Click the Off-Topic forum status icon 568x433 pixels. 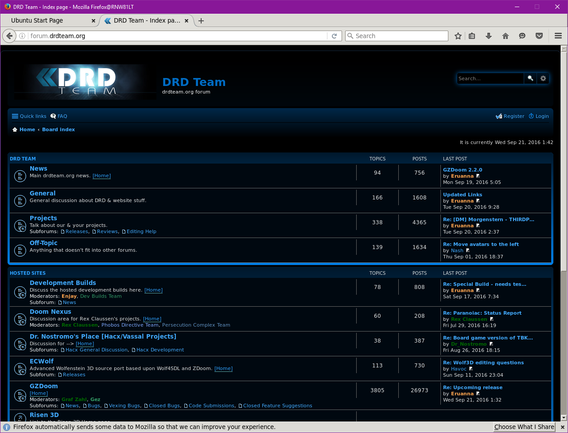coord(20,250)
